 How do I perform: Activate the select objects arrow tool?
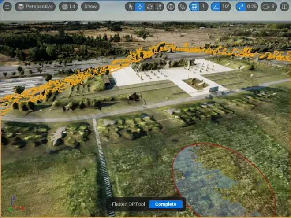pos(131,7)
